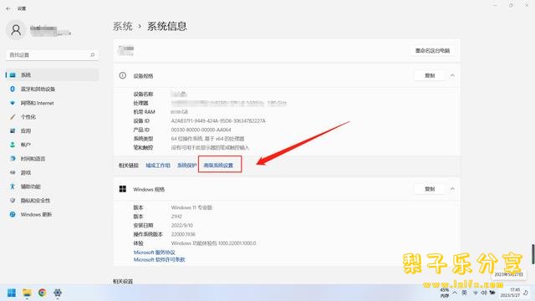This screenshot has width=535, height=301.
Task: Open 网络和 Internet settings
Action: click(52, 103)
